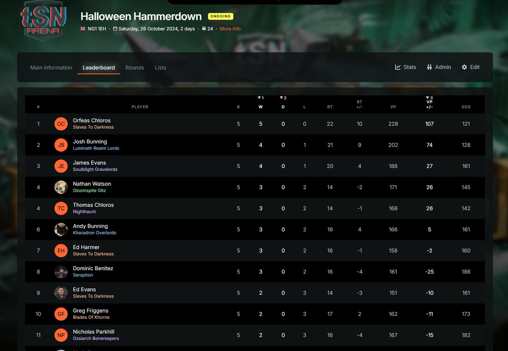Click the PLAYER column header
The width and height of the screenshot is (508, 351).
pos(140,107)
